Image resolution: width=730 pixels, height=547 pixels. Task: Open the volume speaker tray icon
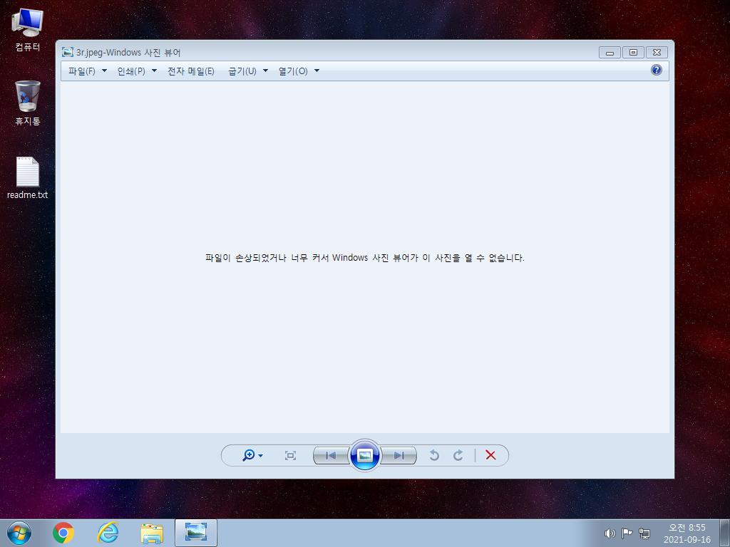[610, 533]
